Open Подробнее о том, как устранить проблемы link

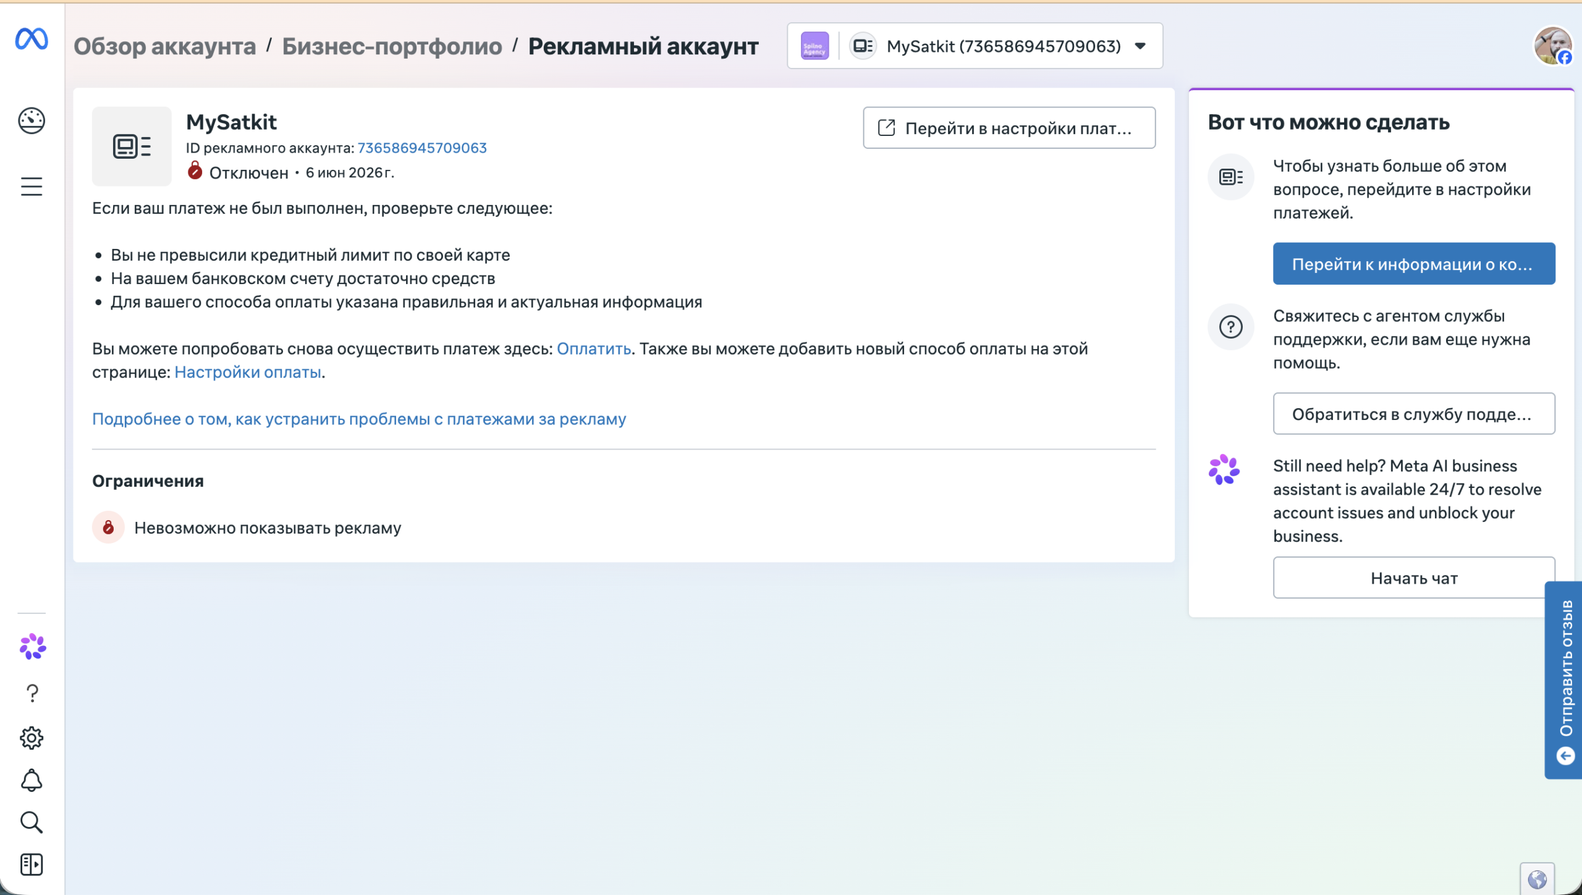(x=359, y=419)
